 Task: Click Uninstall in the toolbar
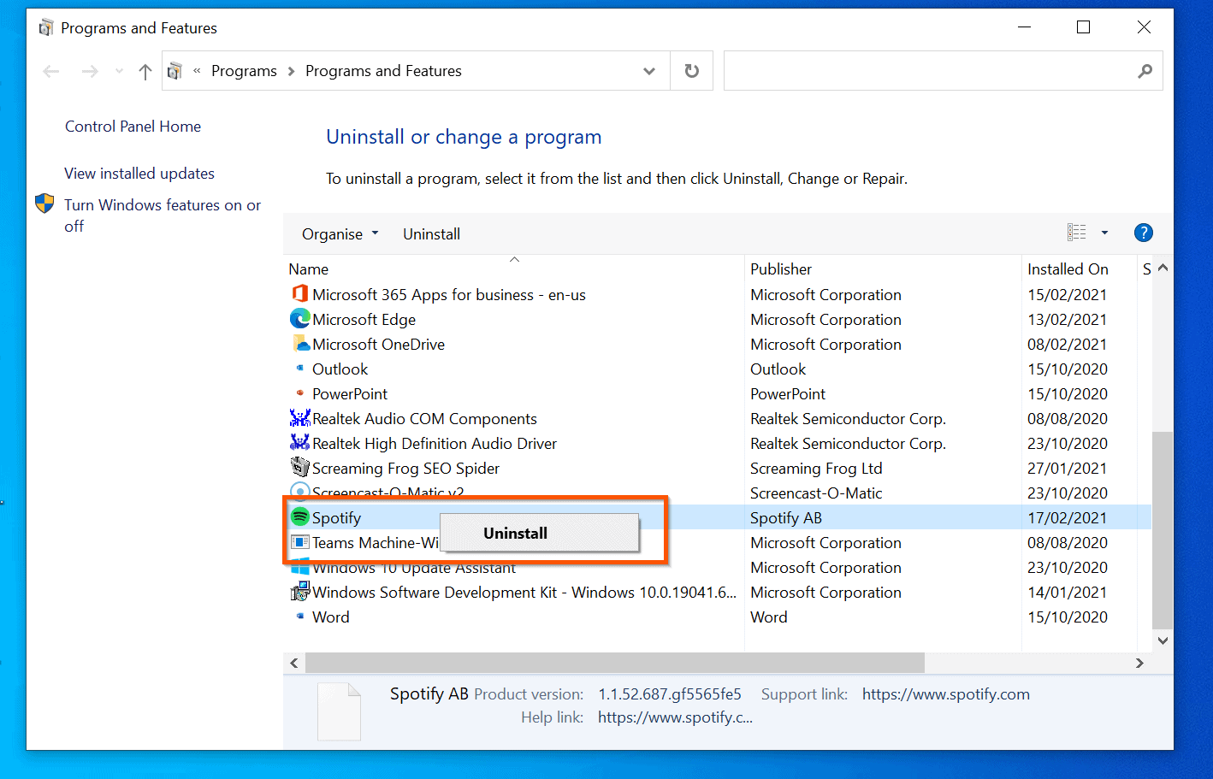[x=431, y=234]
